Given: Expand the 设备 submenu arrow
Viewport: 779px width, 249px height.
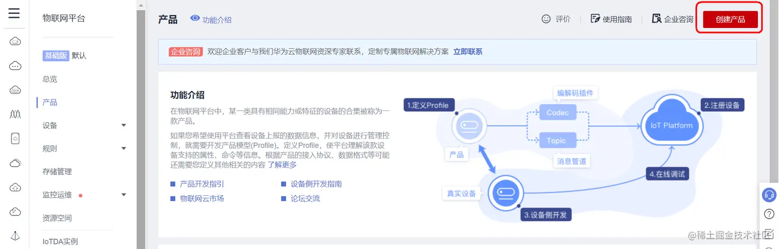Looking at the screenshot, I should (x=124, y=125).
